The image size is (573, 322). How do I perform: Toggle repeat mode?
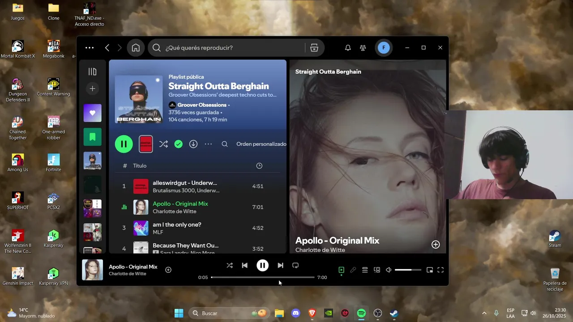[x=295, y=266]
